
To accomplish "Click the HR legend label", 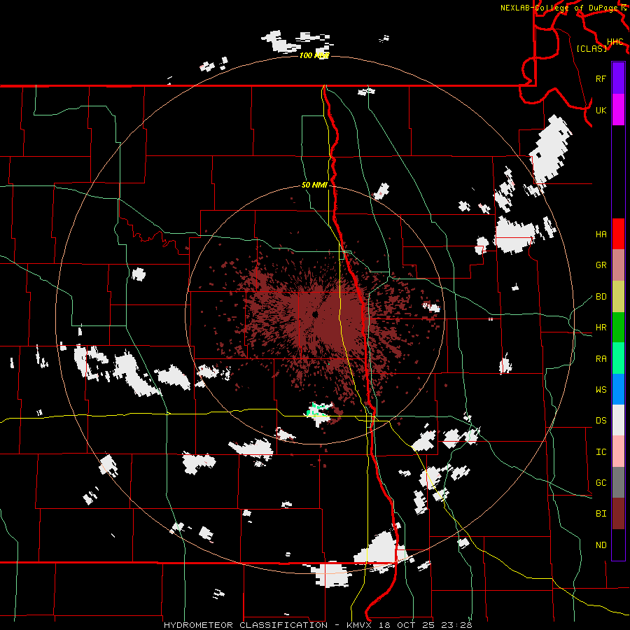I will click(x=601, y=328).
